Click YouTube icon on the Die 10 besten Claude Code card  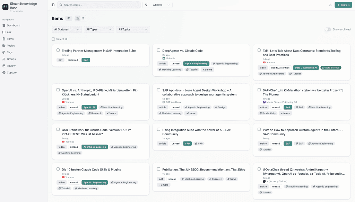point(63,177)
